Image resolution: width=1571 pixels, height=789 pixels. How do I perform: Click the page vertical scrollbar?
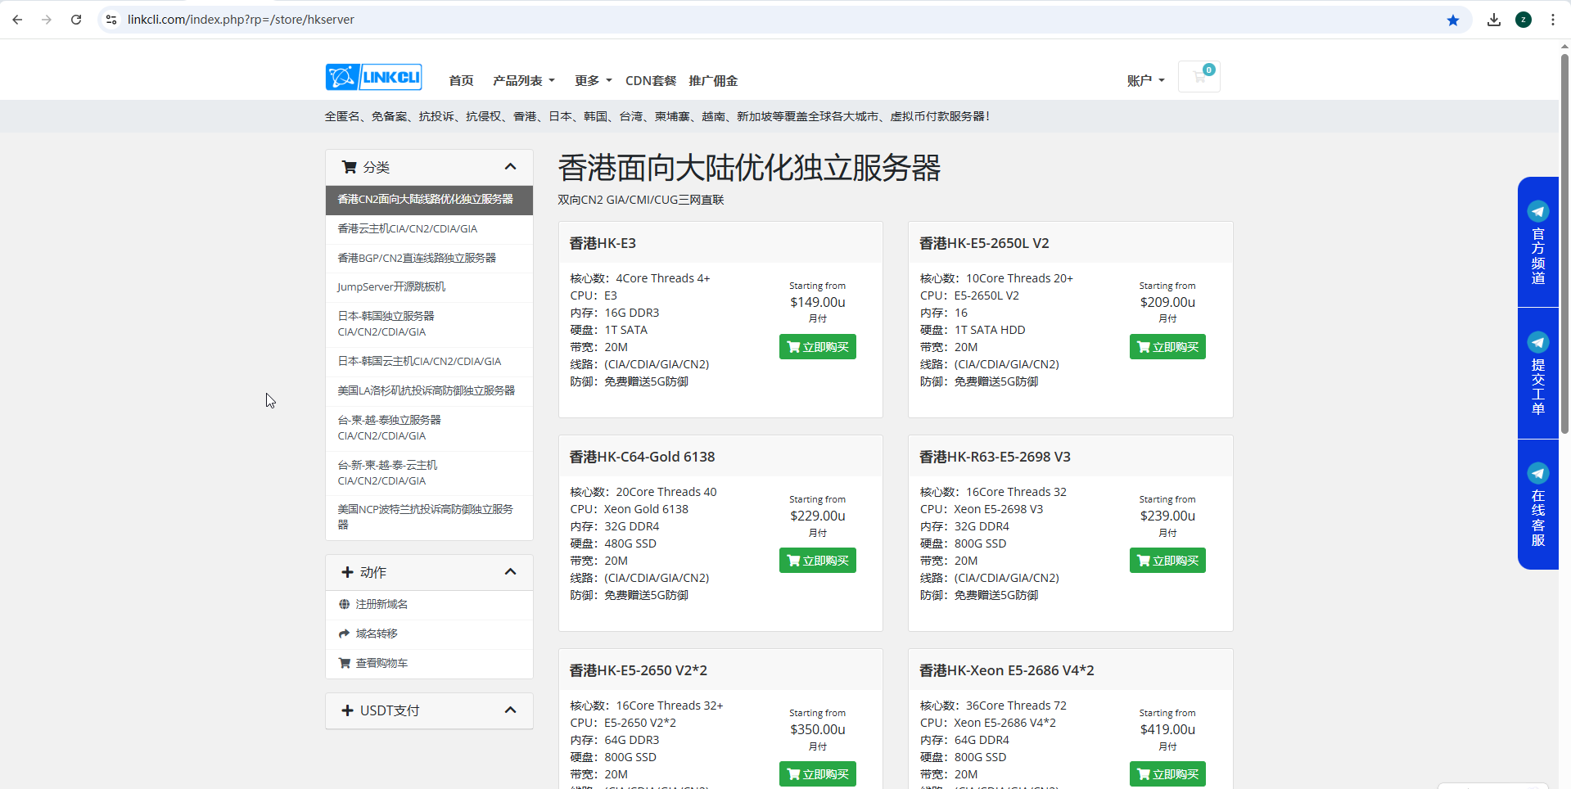pos(1564,246)
